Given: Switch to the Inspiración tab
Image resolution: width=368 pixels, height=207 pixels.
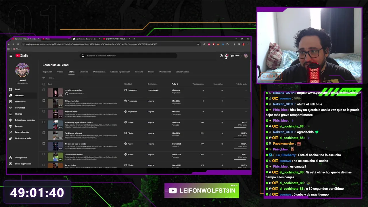Looking at the screenshot, I should click(47, 72).
